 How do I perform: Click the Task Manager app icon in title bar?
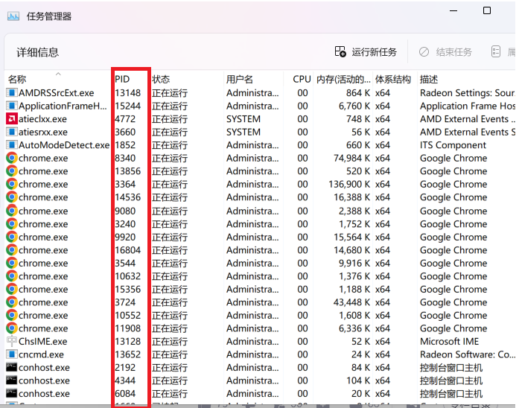(13, 16)
